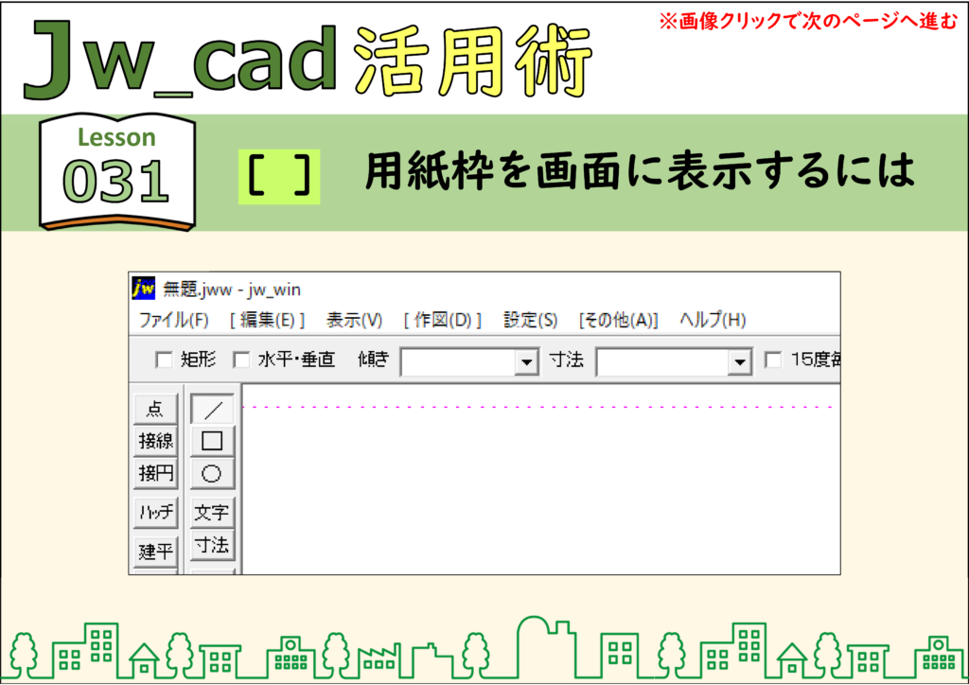The height and width of the screenshot is (685, 969).
Task: Open the [作図(D)] menu
Action: 443,320
